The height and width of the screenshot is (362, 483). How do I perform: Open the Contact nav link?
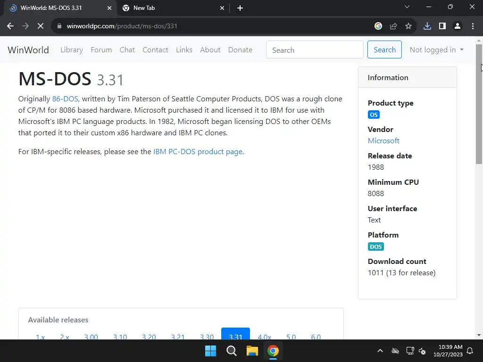coord(155,50)
